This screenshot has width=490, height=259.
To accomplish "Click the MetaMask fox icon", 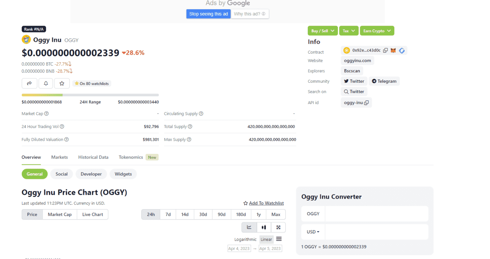I will pos(393,50).
